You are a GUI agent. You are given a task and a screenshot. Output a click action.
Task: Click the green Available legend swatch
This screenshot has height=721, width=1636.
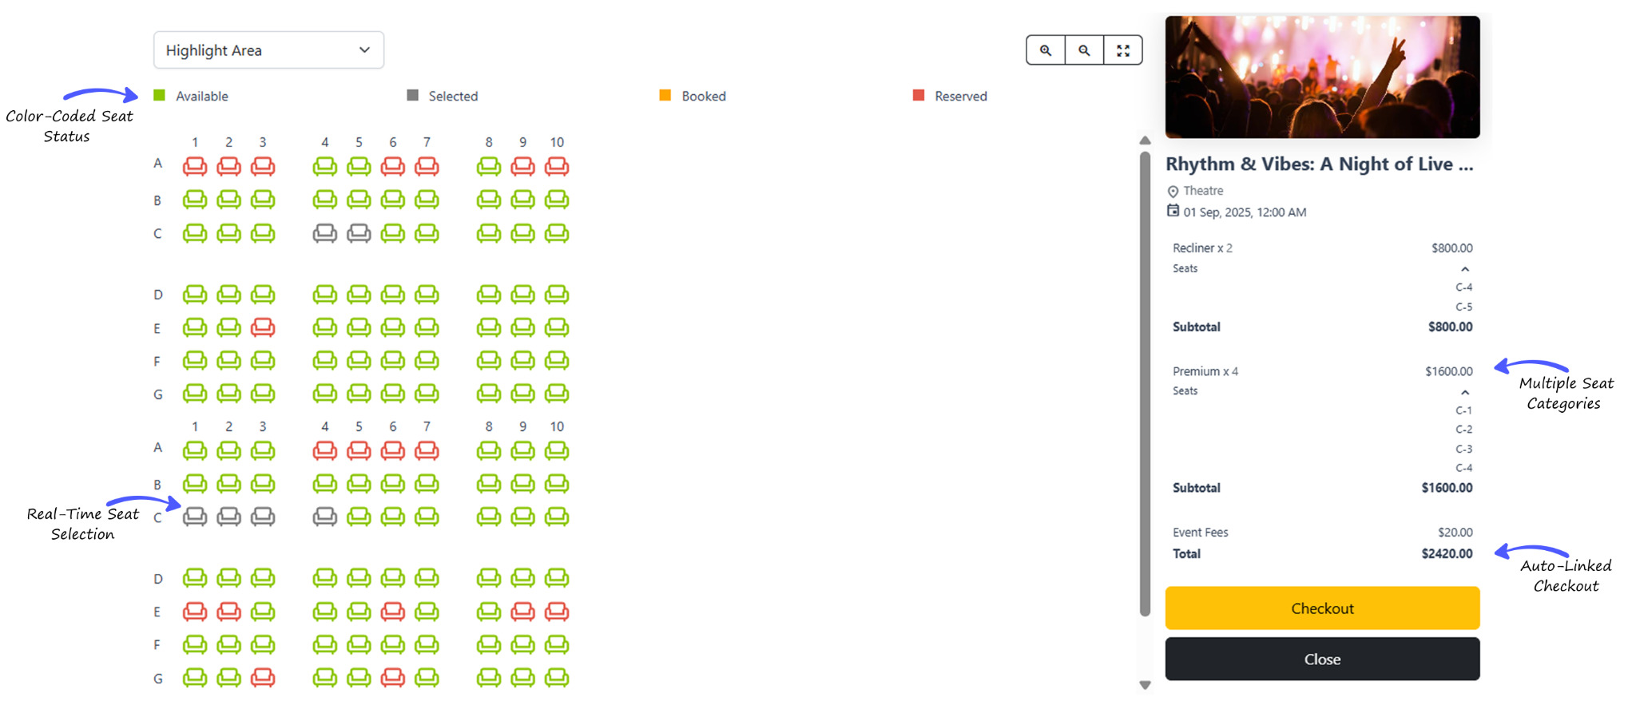click(x=160, y=96)
